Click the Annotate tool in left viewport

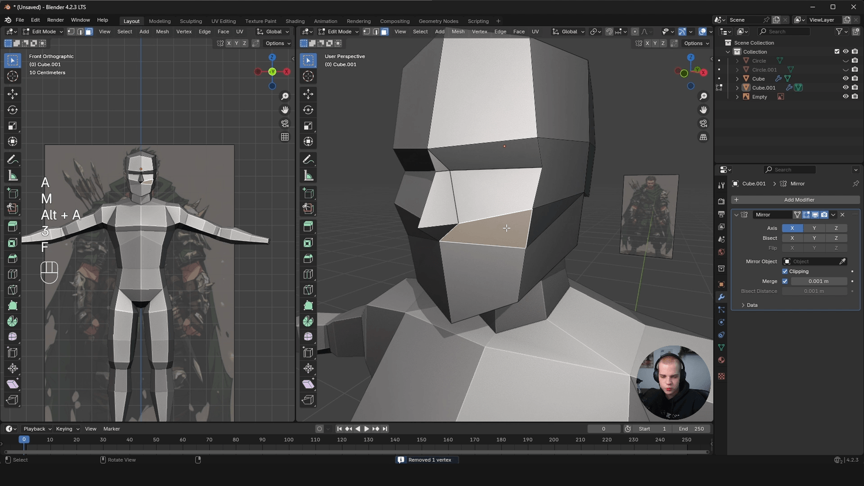coord(13,160)
